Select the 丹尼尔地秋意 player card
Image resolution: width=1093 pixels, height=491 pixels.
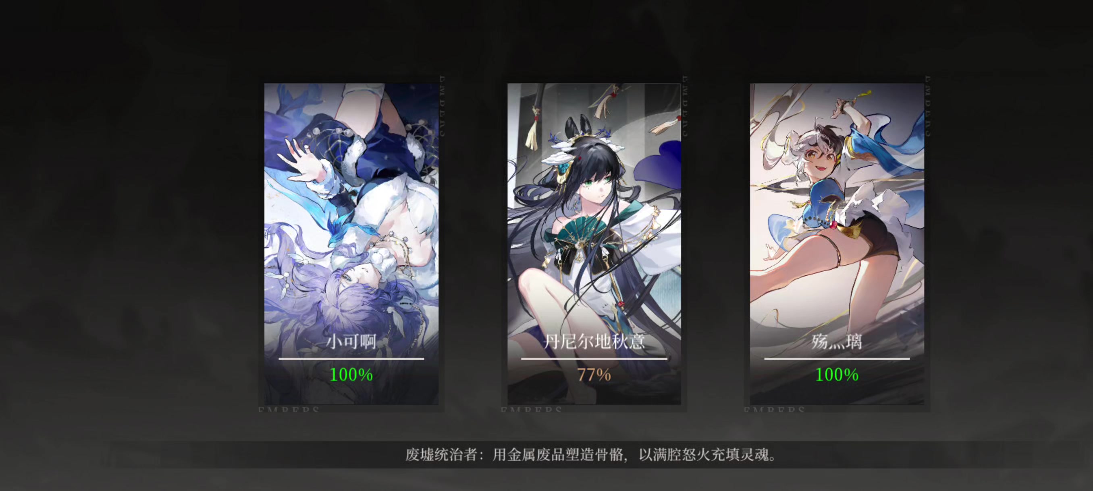(594, 244)
